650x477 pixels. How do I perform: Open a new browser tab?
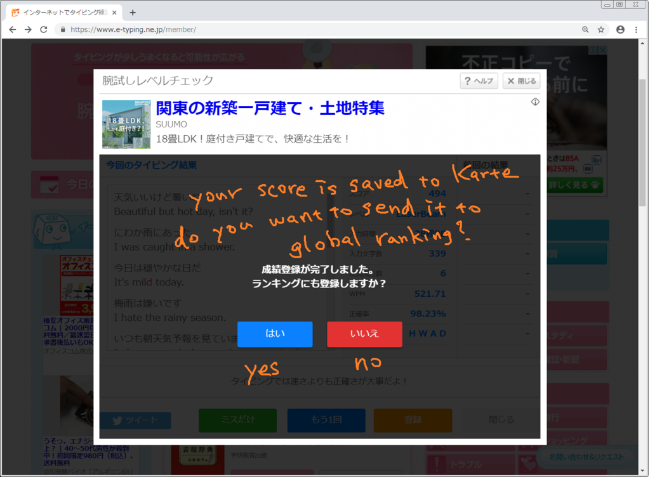point(133,13)
